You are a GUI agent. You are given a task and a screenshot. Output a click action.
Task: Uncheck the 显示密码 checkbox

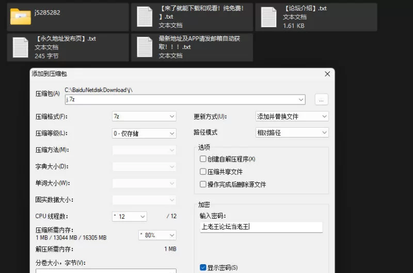(203, 267)
